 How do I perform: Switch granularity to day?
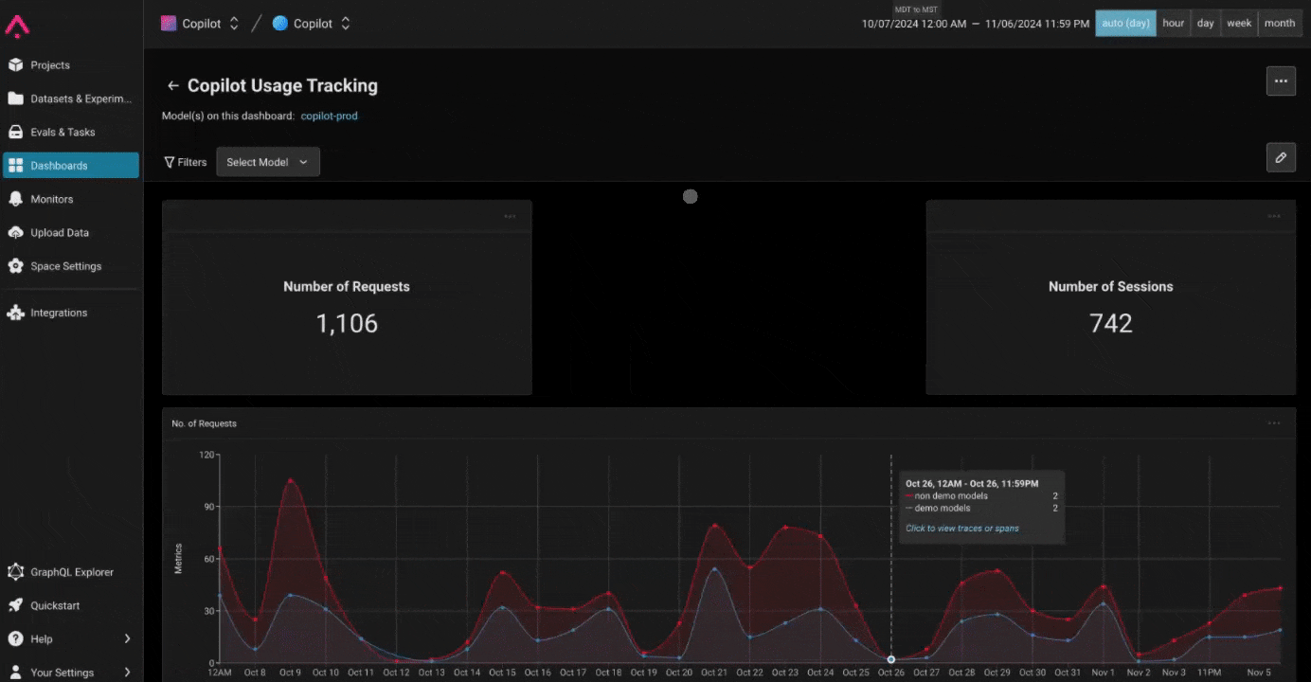click(x=1205, y=24)
